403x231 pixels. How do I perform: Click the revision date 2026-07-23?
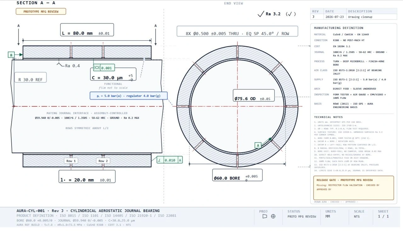point(334,17)
